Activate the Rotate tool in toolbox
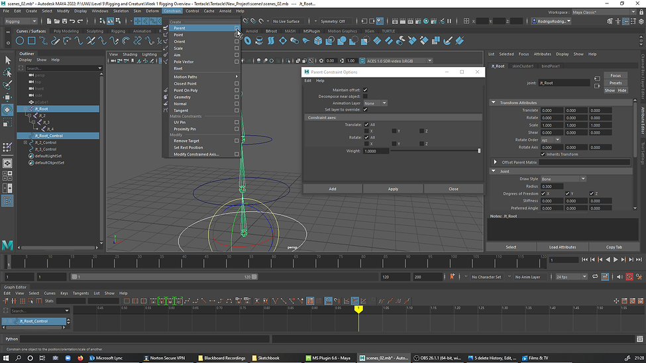This screenshot has height=363, width=646. 7,109
